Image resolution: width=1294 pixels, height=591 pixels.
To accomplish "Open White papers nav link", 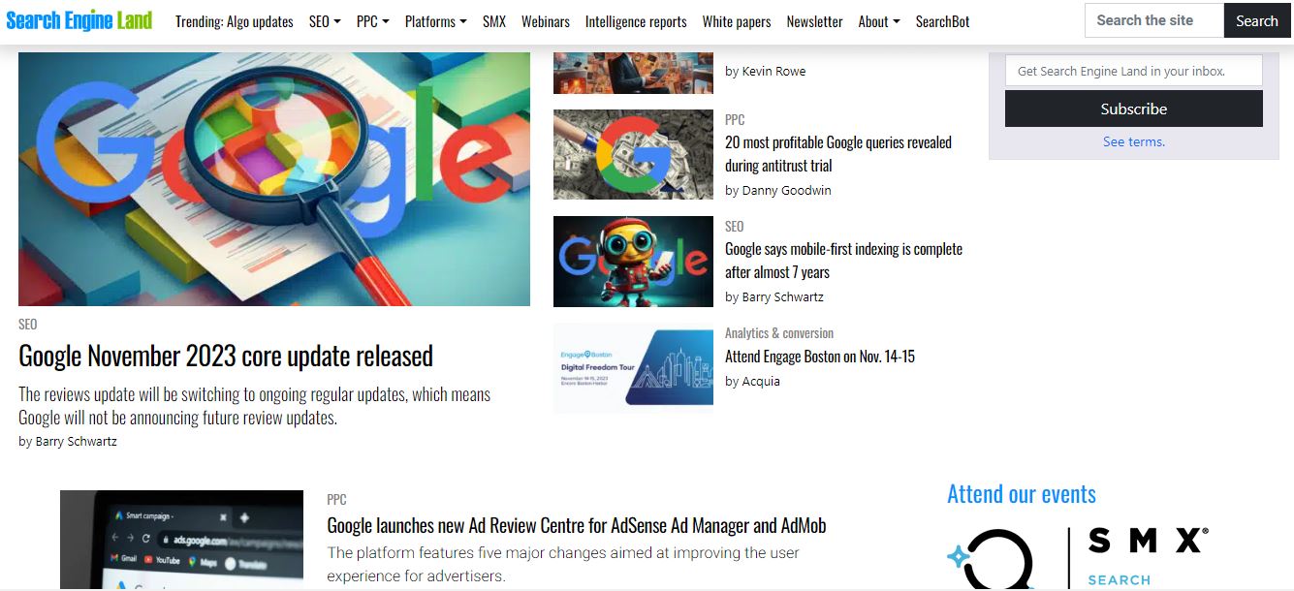I will (x=737, y=21).
